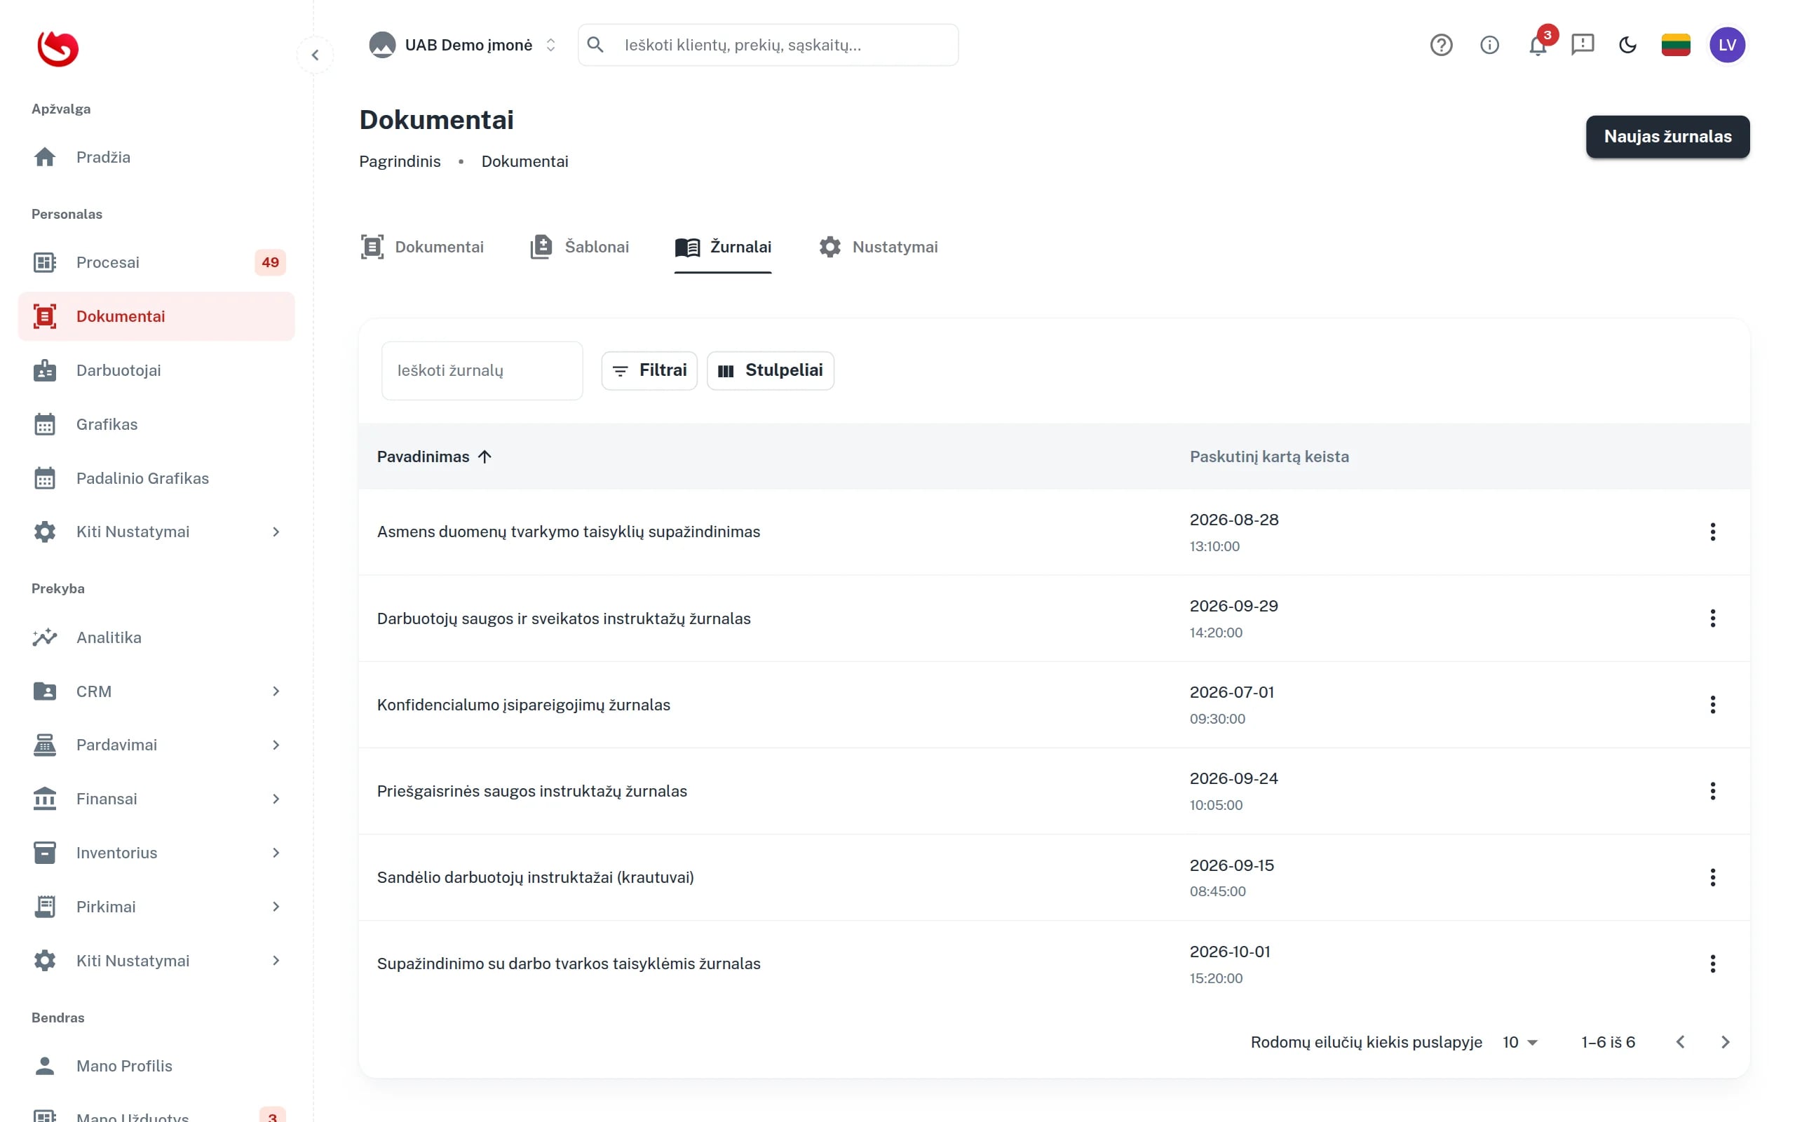Open LV user avatar menu
This screenshot has height=1122, width=1795.
1727,46
